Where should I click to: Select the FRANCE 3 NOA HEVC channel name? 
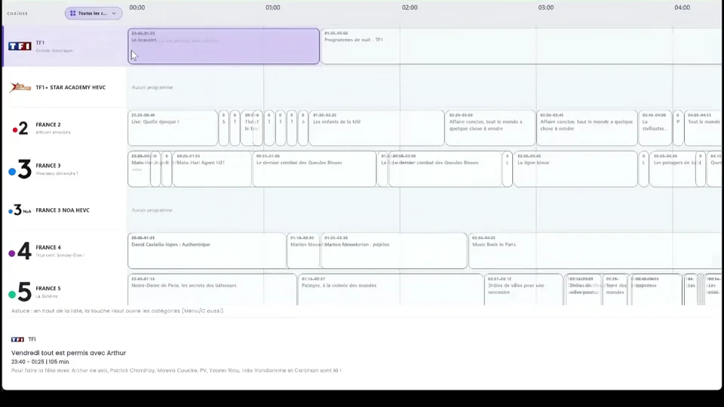[63, 210]
